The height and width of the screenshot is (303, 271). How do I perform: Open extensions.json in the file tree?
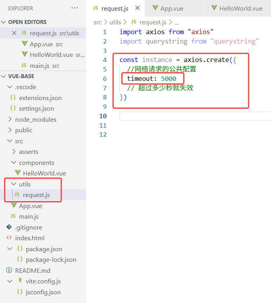tap(40, 98)
